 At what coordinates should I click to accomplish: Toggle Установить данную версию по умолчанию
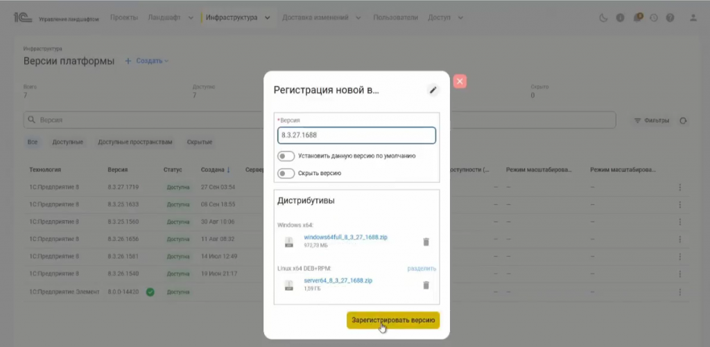tap(286, 156)
